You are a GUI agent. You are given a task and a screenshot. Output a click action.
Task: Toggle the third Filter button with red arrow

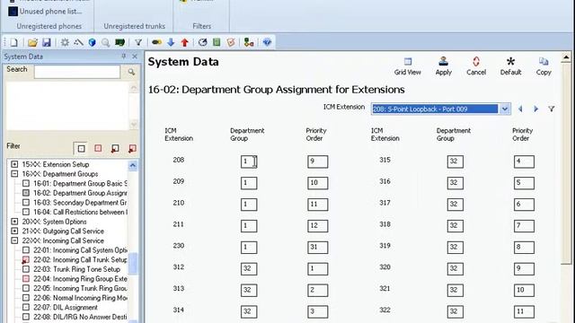pos(115,148)
